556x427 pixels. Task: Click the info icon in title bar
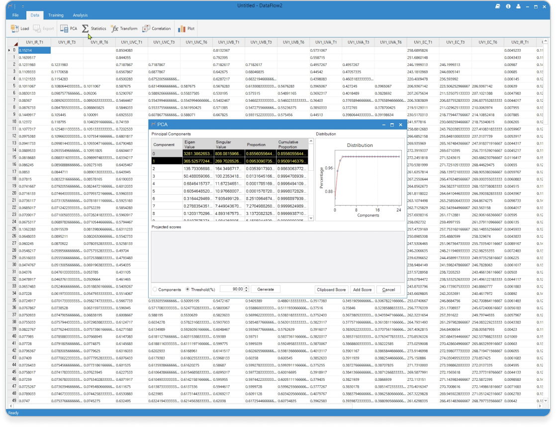coord(508,6)
